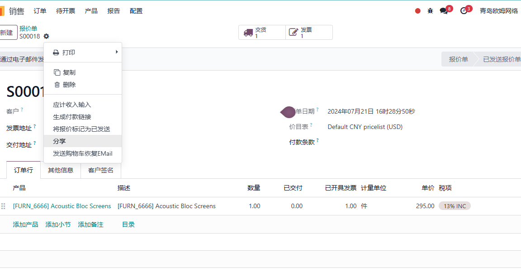Open the 待开票 menu
This screenshot has height=272, width=521.
tap(66, 11)
